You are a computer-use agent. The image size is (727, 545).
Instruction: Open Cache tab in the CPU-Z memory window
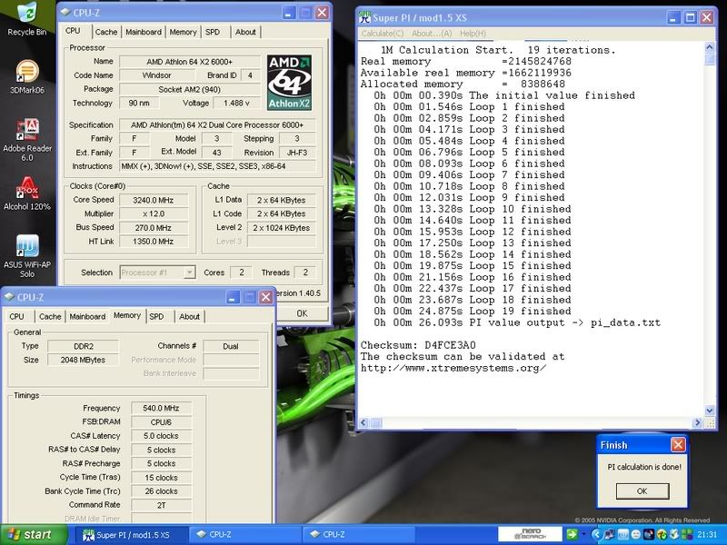[50, 316]
